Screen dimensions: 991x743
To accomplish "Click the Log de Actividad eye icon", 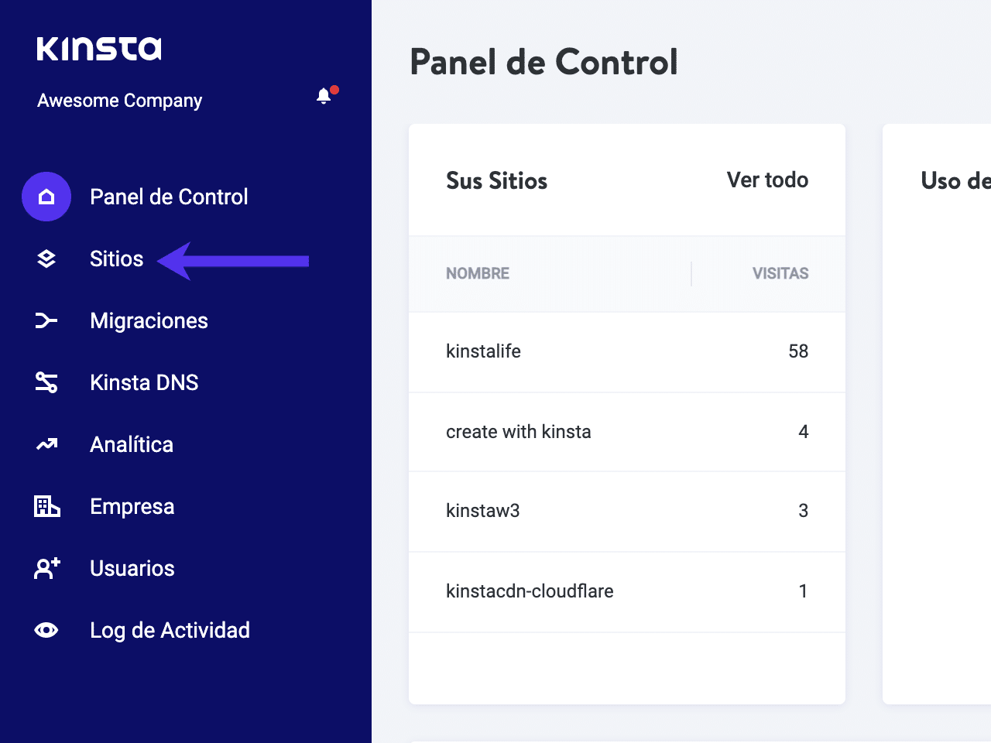I will (x=46, y=630).
